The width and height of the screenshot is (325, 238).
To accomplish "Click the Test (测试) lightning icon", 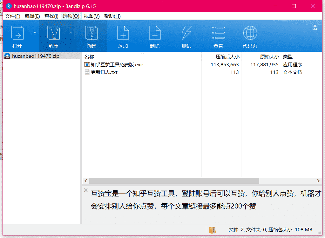I will (186, 33).
